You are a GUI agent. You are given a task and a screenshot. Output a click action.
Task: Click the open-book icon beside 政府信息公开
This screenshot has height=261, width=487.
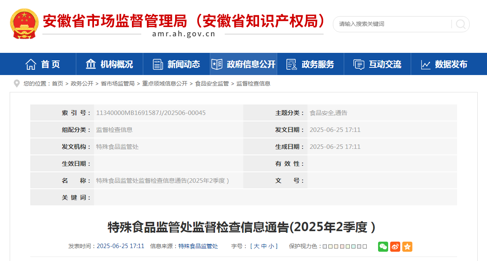click(217, 64)
